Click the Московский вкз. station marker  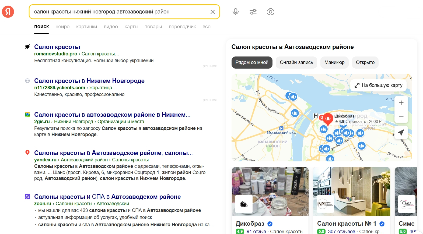(281, 129)
